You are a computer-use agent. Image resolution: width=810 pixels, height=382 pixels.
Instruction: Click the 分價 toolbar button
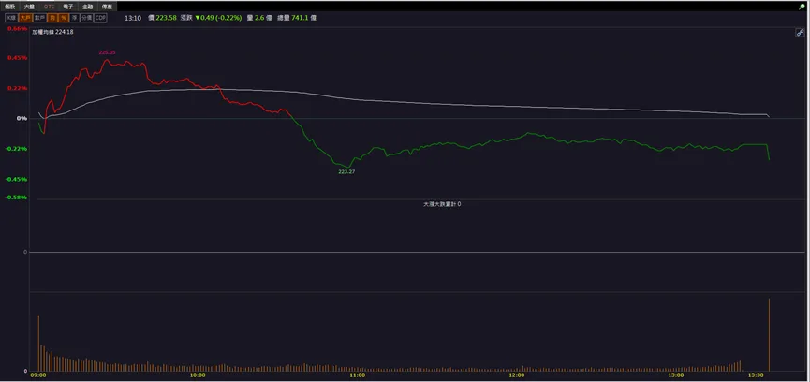(x=86, y=18)
